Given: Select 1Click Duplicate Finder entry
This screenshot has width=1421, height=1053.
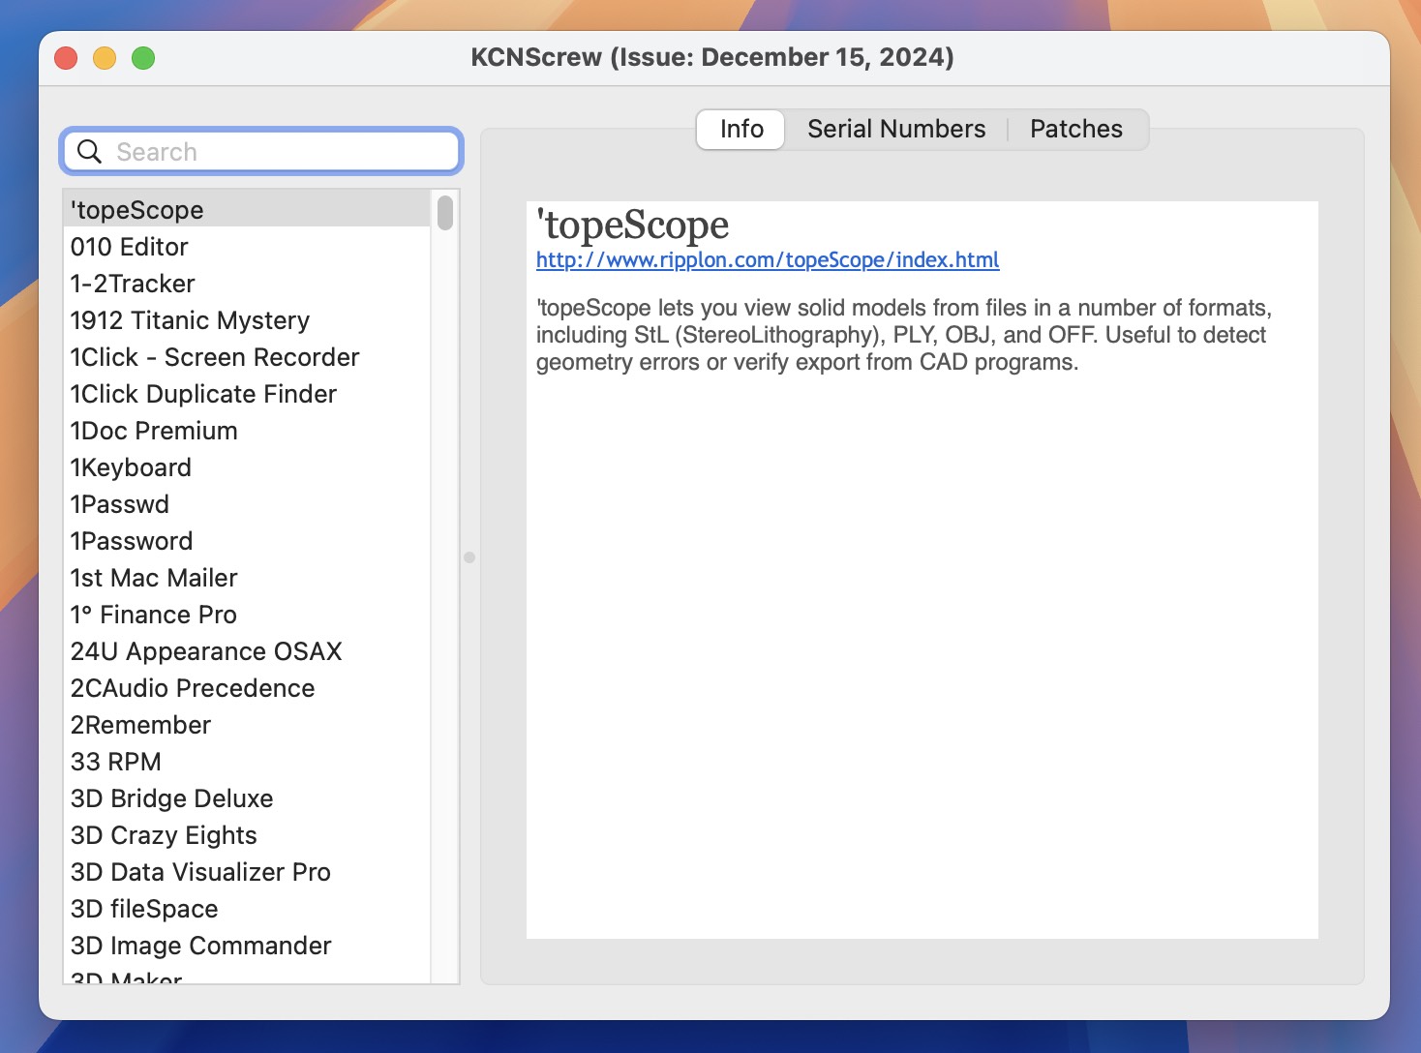Looking at the screenshot, I should click(247, 394).
